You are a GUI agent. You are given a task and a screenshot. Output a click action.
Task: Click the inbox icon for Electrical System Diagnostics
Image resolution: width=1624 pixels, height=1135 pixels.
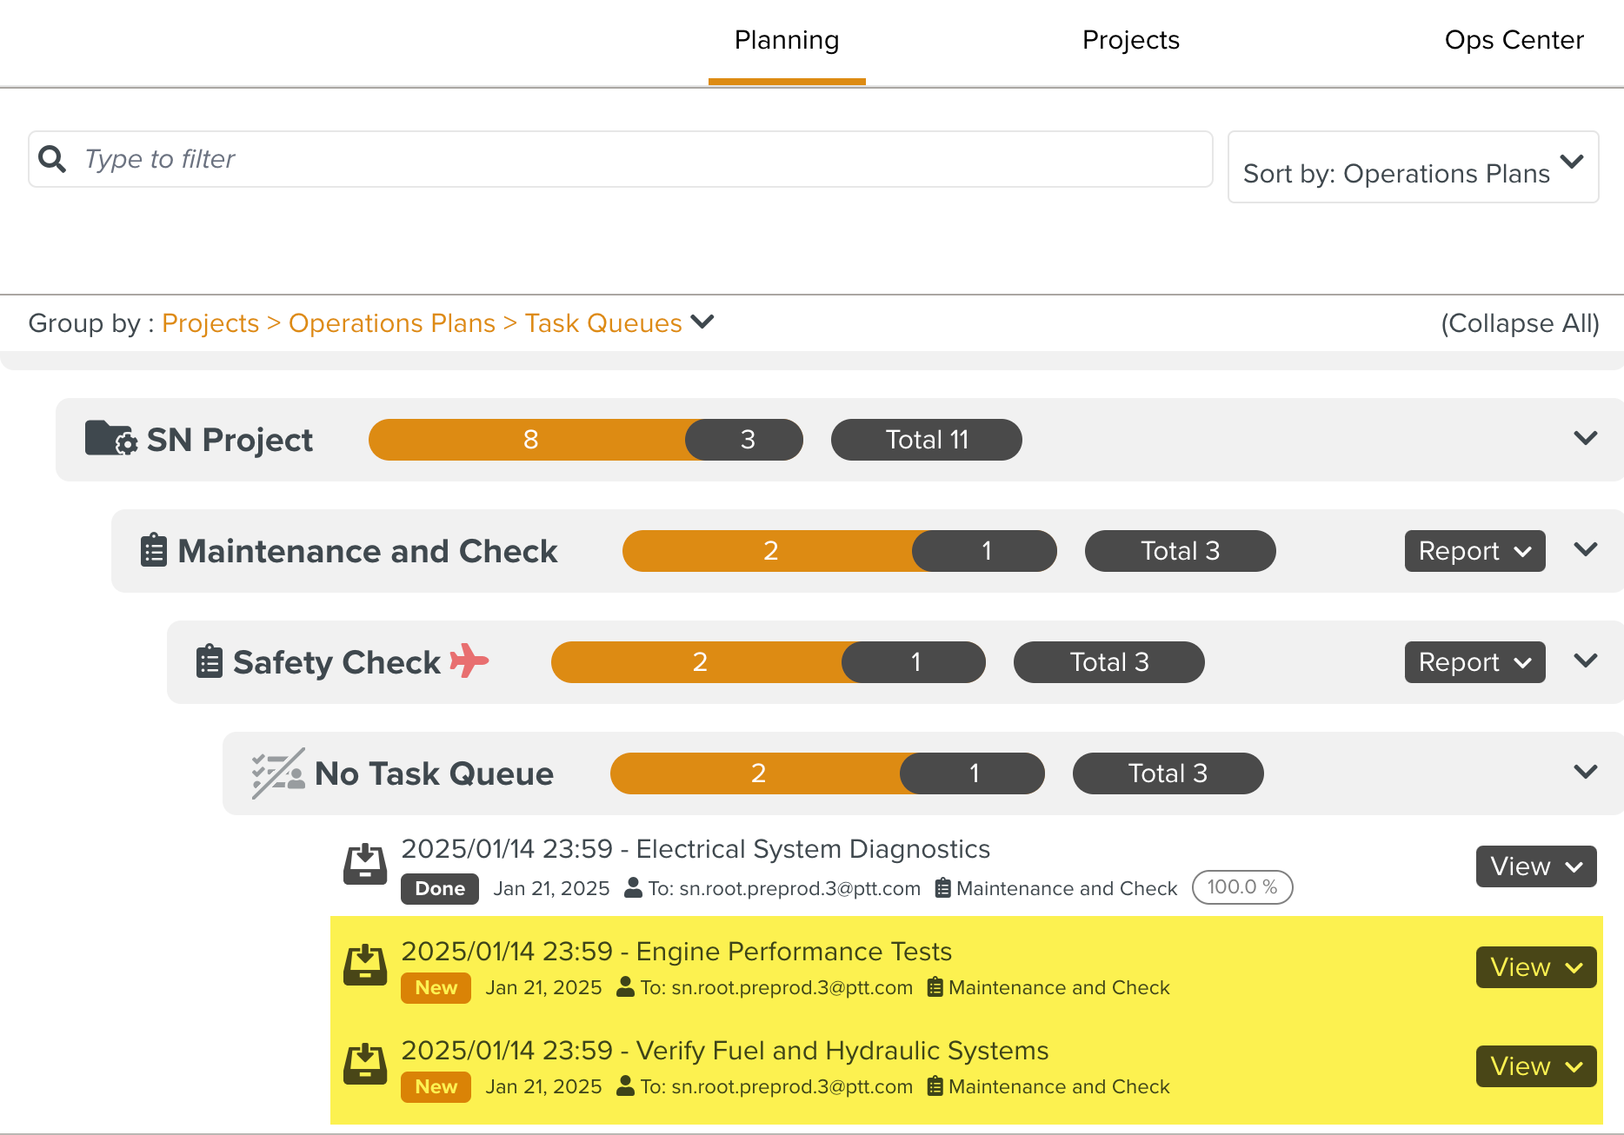pyautogui.click(x=365, y=865)
